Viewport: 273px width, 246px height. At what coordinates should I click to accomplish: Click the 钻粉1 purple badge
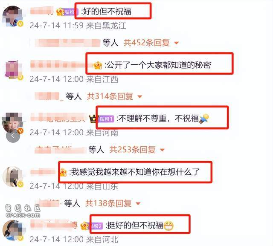107,119
